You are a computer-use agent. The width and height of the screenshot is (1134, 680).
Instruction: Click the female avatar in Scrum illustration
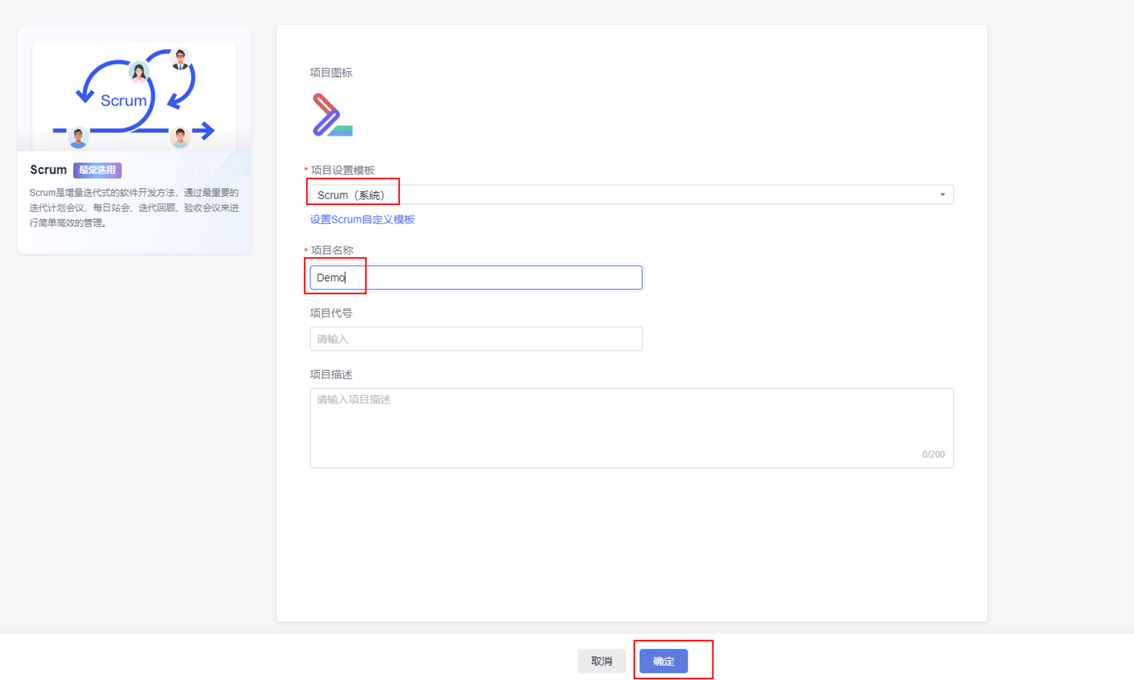[138, 72]
